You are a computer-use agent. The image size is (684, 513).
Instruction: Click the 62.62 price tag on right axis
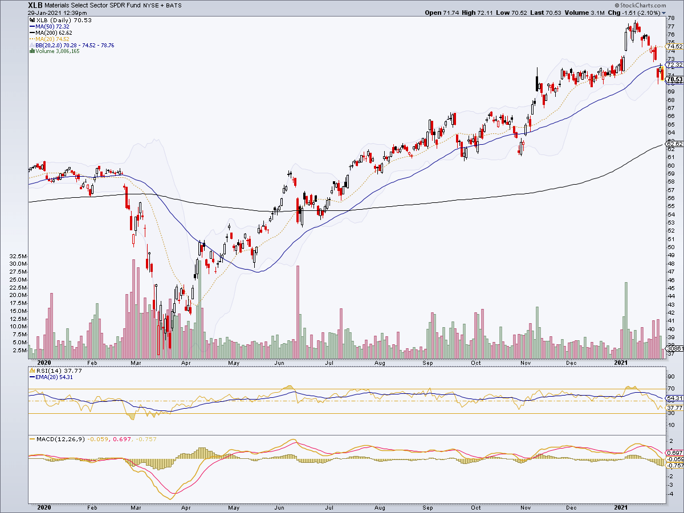tap(674, 144)
